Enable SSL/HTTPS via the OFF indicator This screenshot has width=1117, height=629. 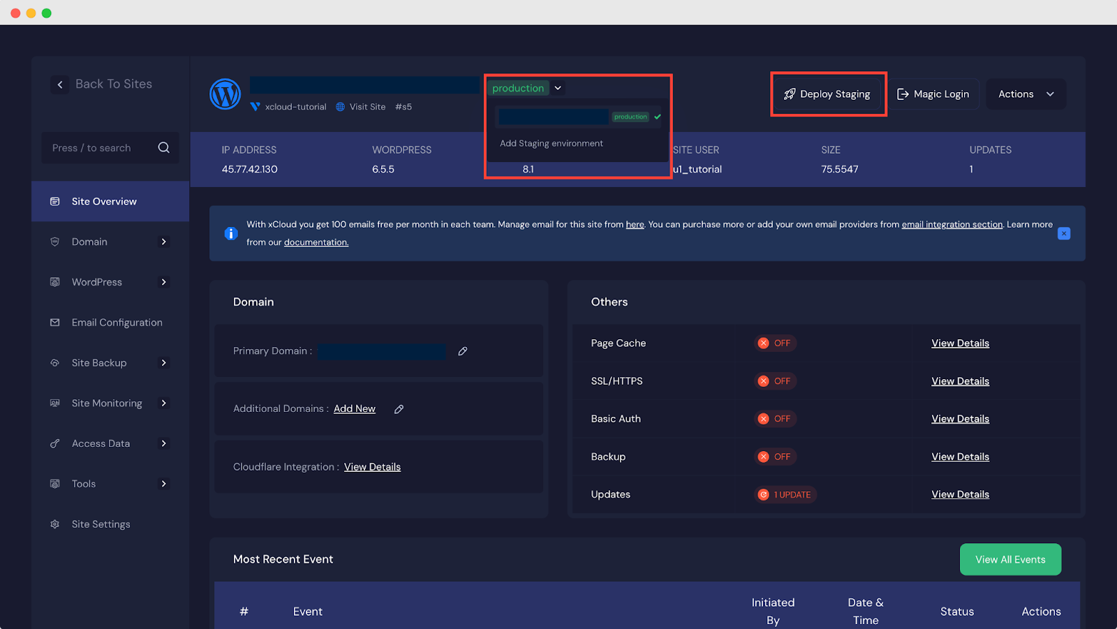click(775, 380)
